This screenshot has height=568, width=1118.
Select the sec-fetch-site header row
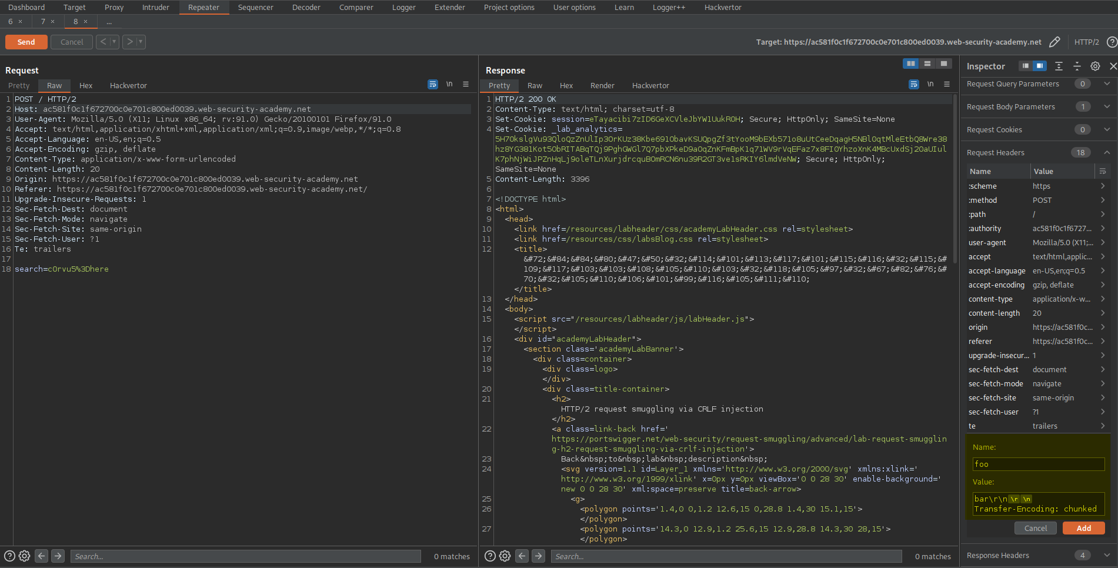1037,397
